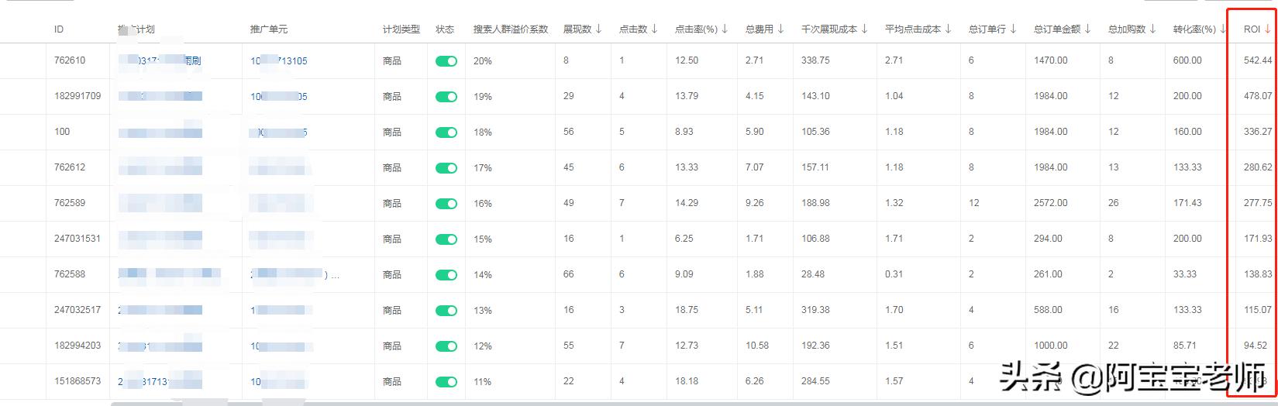
Task: Click 总订单金额 value 1470.00
Action: point(1050,60)
